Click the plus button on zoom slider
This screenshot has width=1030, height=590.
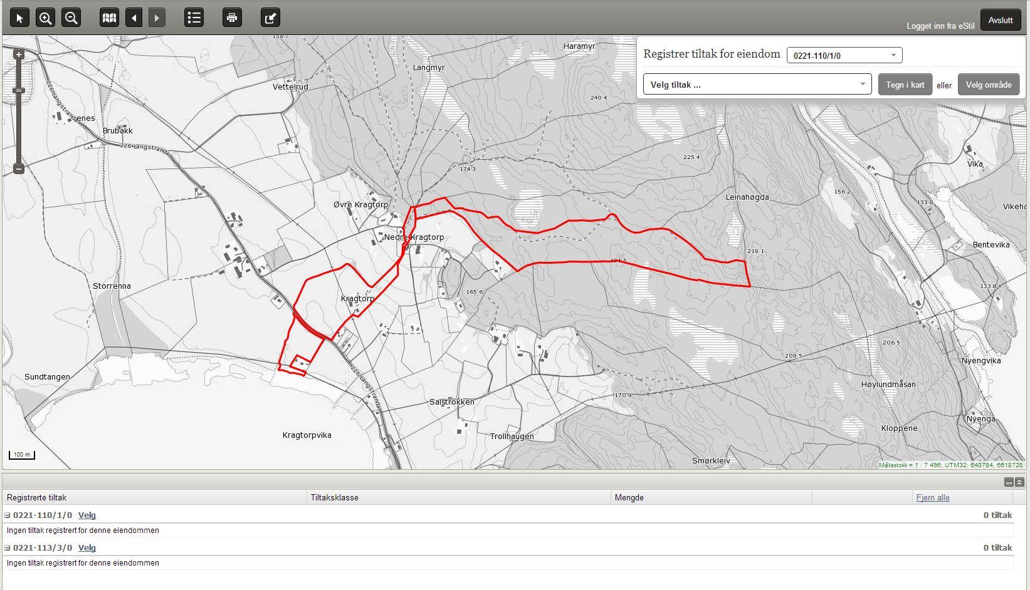pyautogui.click(x=19, y=54)
